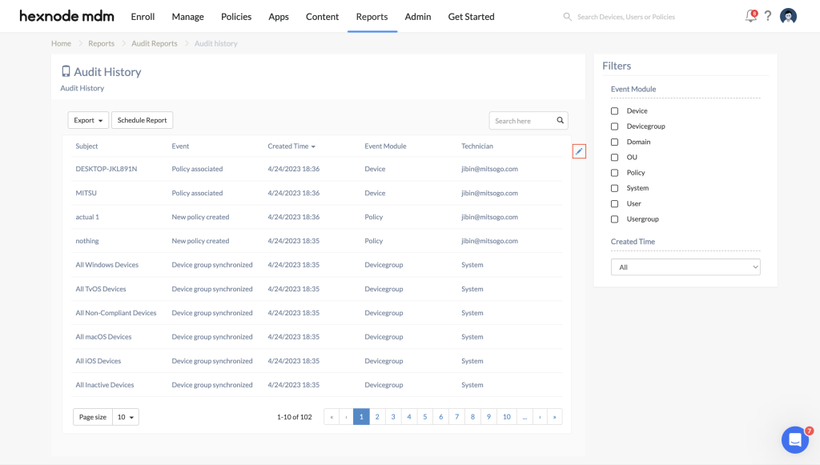Open the notifications bell icon
The width and height of the screenshot is (820, 465).
click(x=750, y=16)
